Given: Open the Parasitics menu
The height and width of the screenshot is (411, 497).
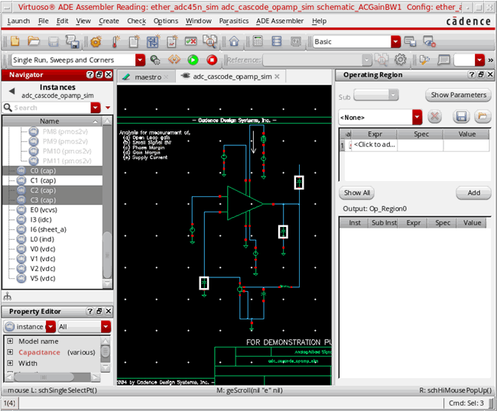Looking at the screenshot, I should coord(233,21).
